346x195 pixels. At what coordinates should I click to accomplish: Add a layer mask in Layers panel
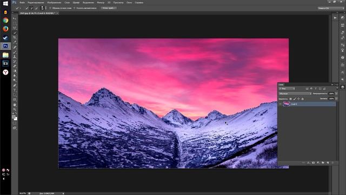point(313,162)
